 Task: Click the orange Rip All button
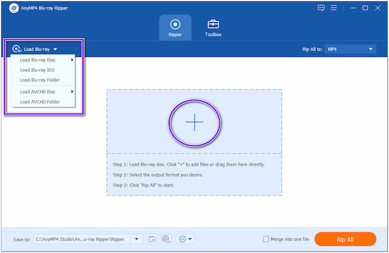click(345, 239)
